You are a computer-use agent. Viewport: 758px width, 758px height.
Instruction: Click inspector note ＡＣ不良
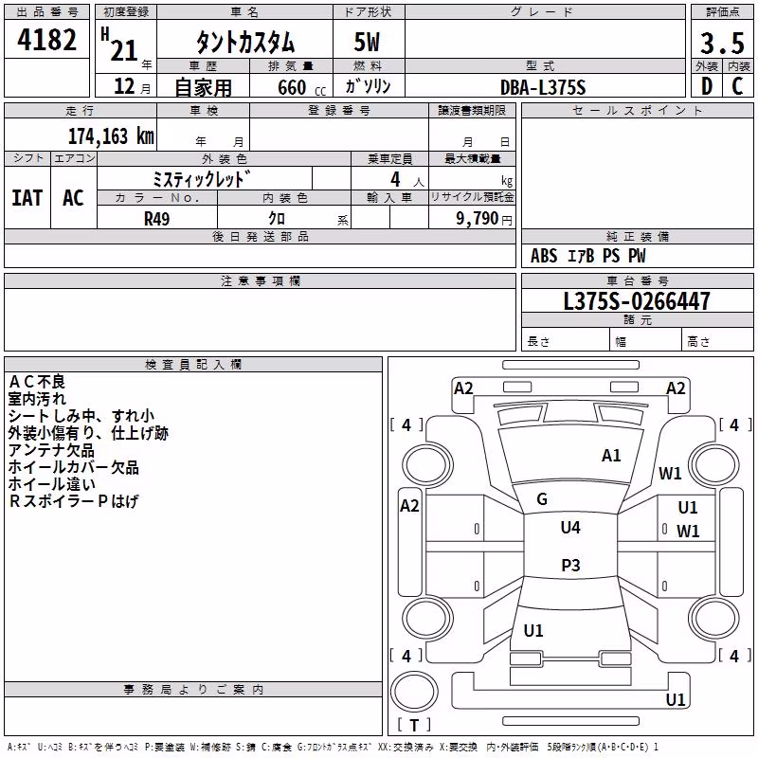click(37, 382)
